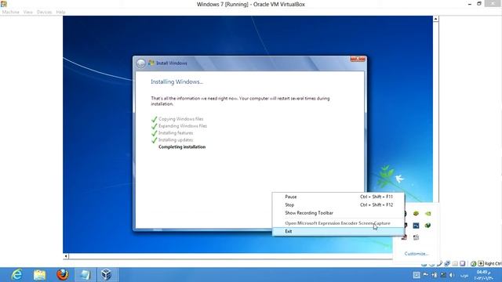Screen dimensions: 502x282
Task: Switch to VirtualBox via taskbar cube icon
Action: tap(107, 275)
